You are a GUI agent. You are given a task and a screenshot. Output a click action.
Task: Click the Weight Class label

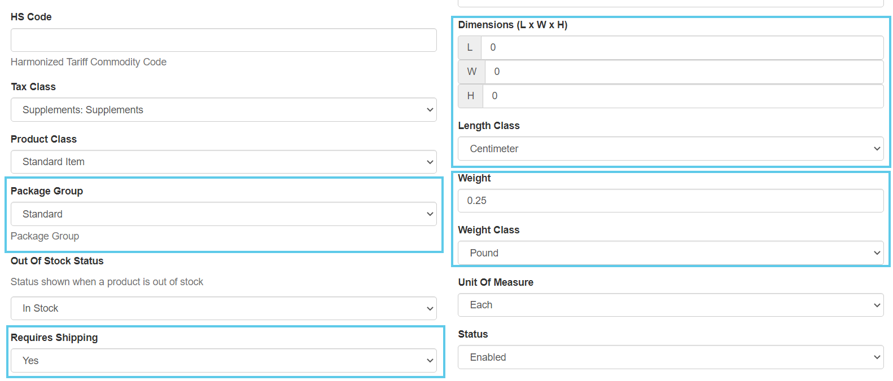tap(489, 230)
